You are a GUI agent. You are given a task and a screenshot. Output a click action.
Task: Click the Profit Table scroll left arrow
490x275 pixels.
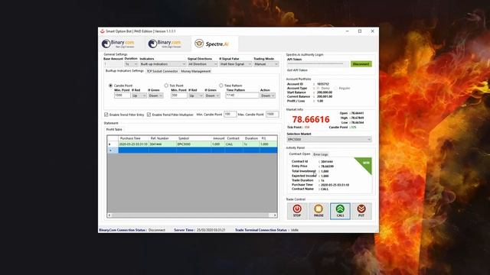point(109,215)
